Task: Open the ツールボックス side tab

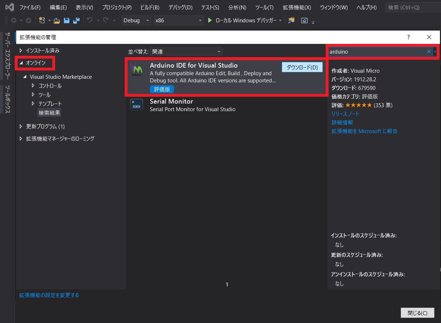Action: pos(7,99)
